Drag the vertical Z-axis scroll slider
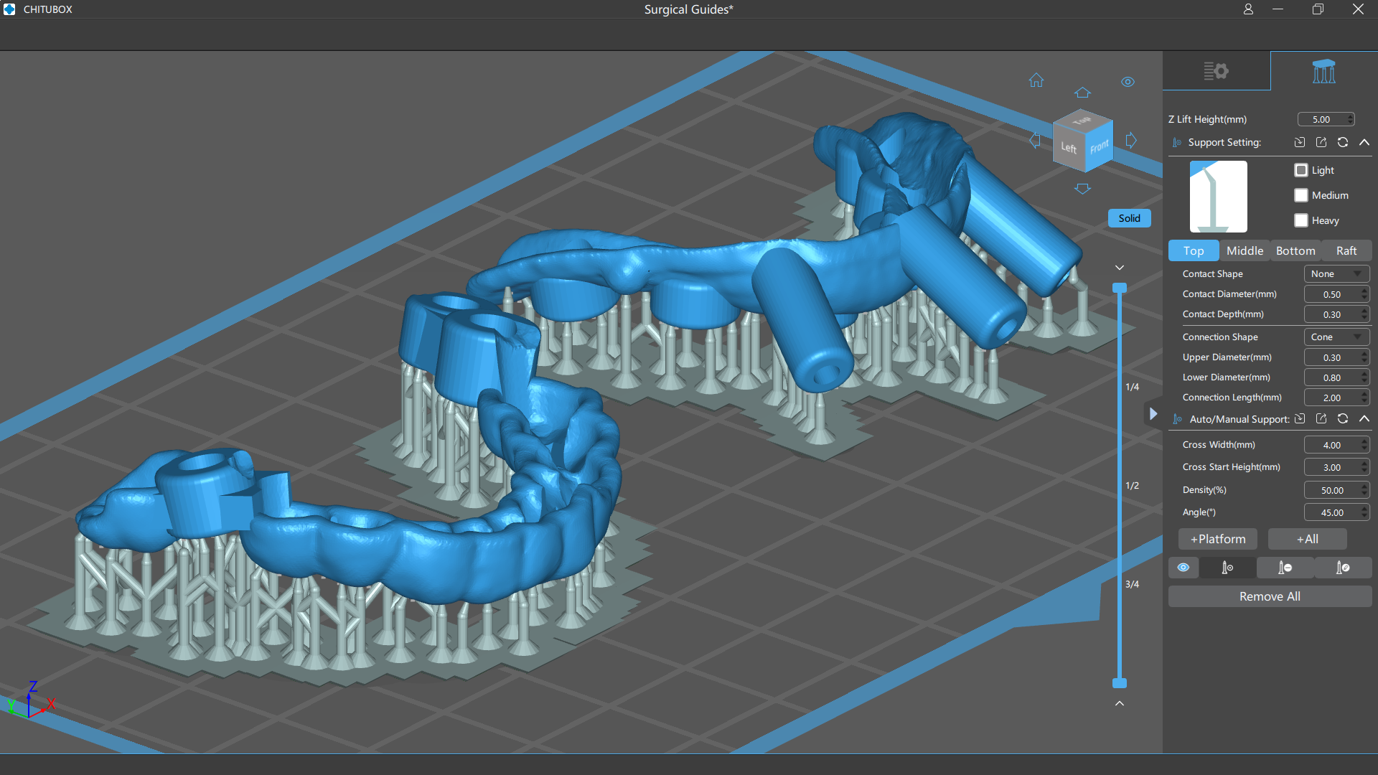The height and width of the screenshot is (775, 1378). (x=1120, y=681)
